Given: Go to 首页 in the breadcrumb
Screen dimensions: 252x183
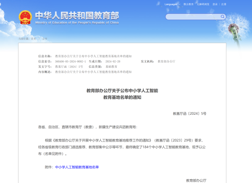Looking at the screenshot, I should pyautogui.click(x=34, y=39).
